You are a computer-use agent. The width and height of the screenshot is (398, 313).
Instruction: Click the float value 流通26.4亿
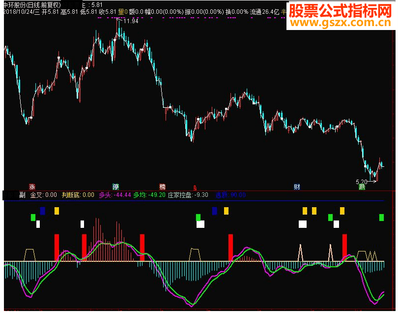coord(264,12)
